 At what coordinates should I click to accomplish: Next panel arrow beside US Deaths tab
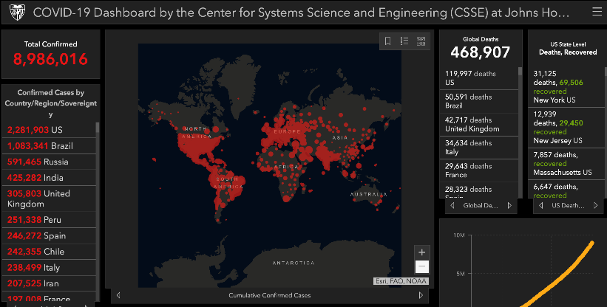pos(596,205)
